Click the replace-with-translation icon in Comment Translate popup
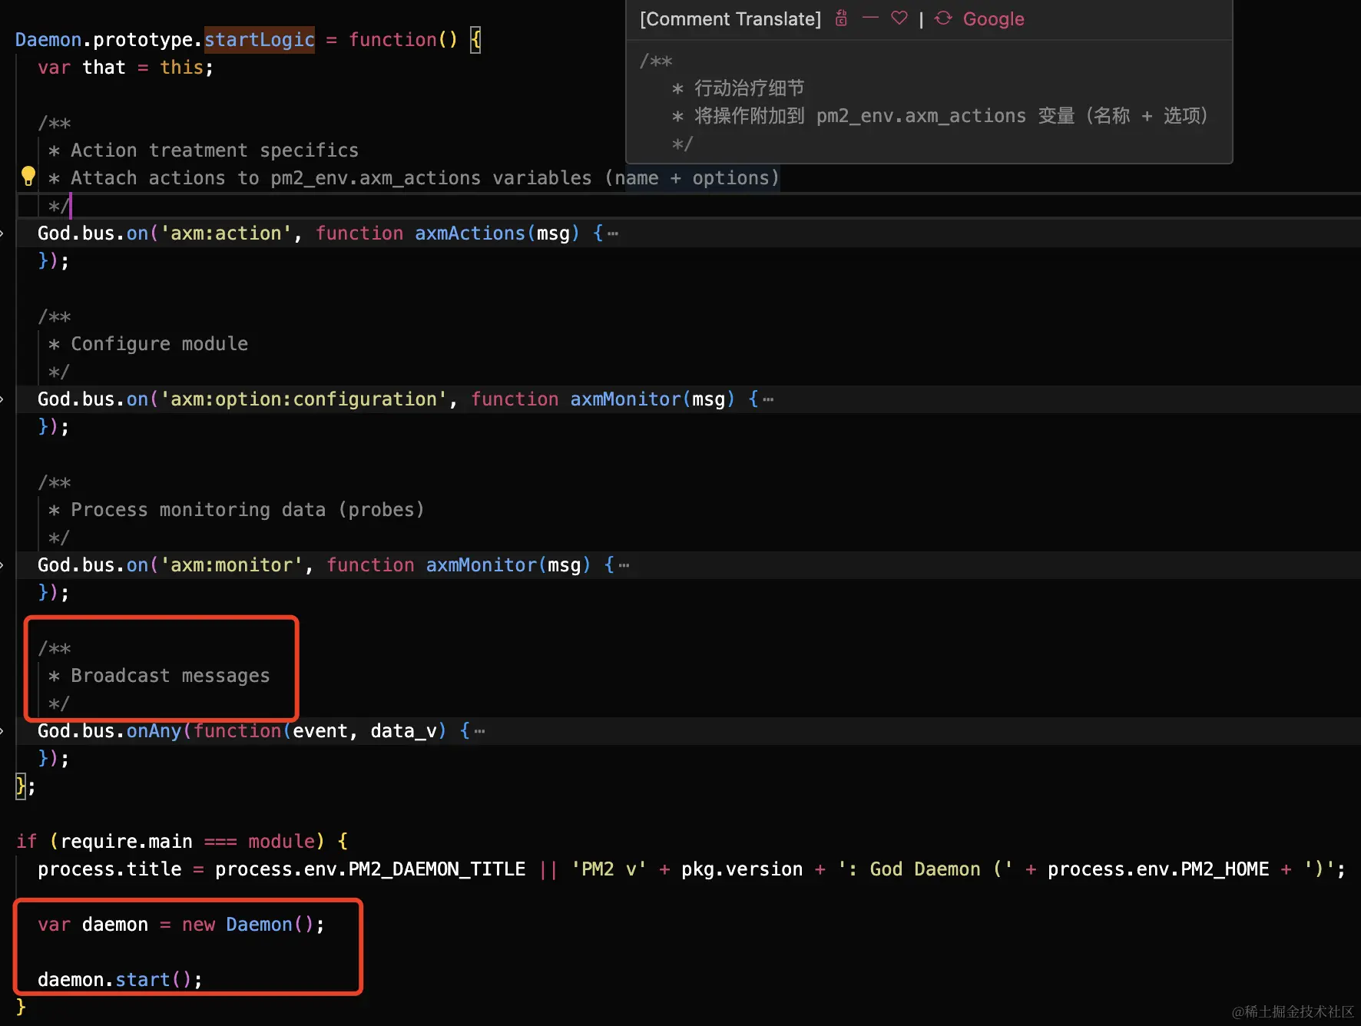 coord(842,18)
